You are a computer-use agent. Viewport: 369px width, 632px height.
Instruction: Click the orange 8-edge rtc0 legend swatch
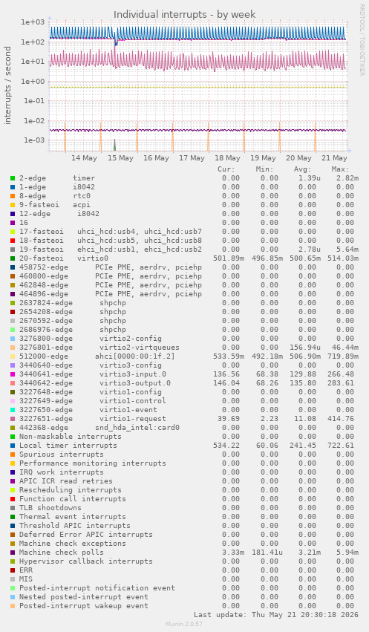tap(13, 196)
